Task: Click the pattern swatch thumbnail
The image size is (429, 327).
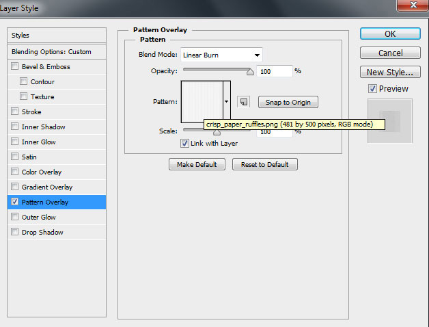Action: pyautogui.click(x=202, y=102)
